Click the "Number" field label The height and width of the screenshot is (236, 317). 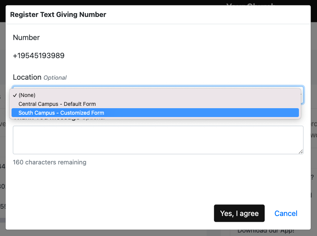(26, 37)
